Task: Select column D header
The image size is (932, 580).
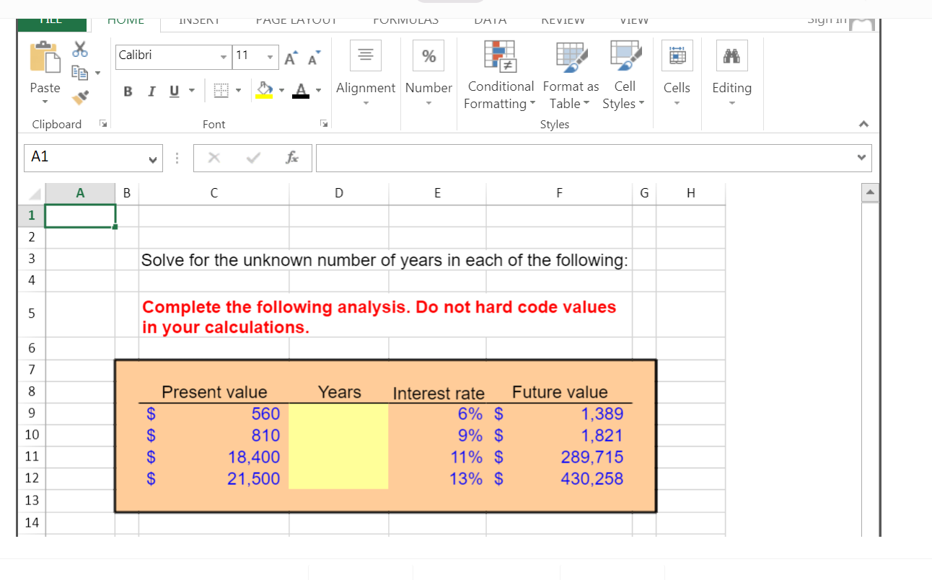Action: point(338,193)
